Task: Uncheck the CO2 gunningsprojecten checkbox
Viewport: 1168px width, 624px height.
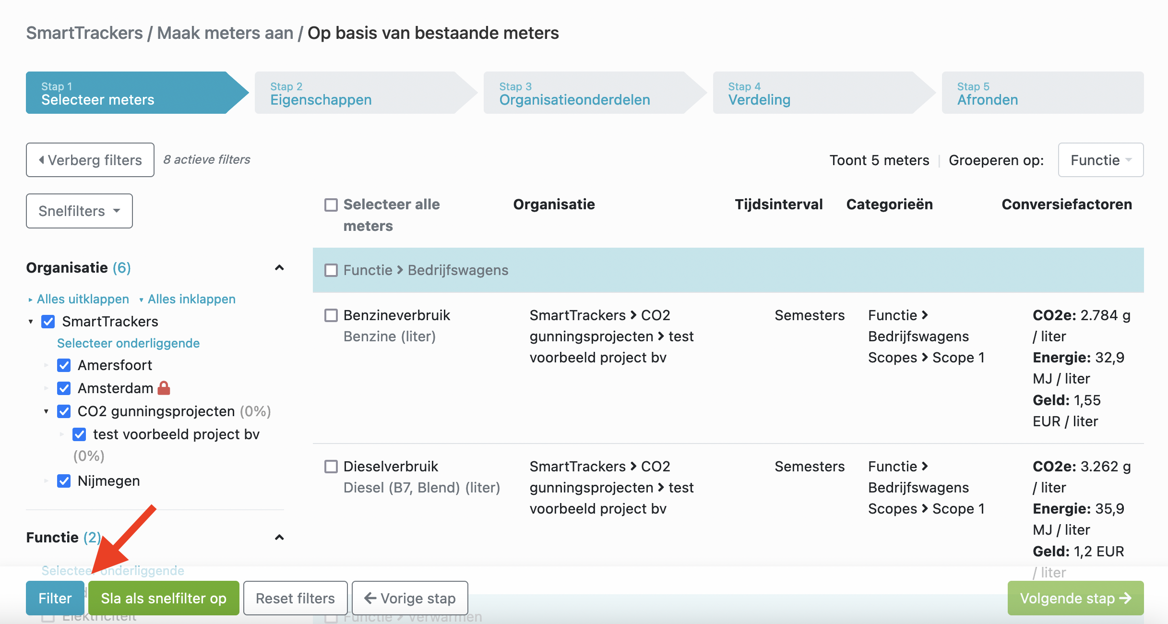Action: tap(64, 411)
